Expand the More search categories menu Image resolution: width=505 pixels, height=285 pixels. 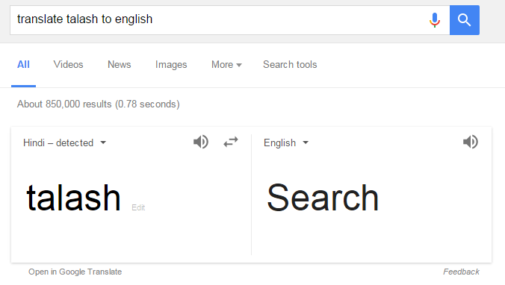[226, 65]
